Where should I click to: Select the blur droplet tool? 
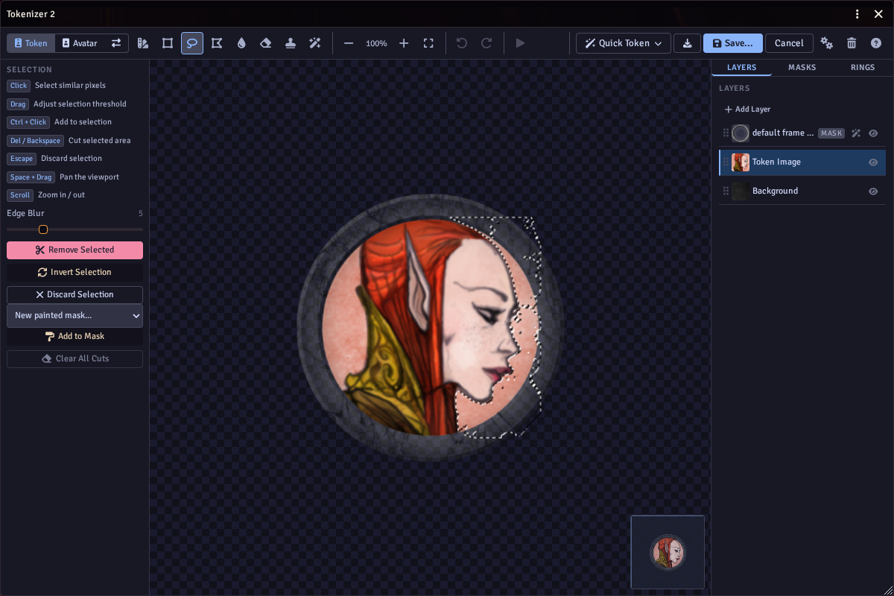(241, 43)
